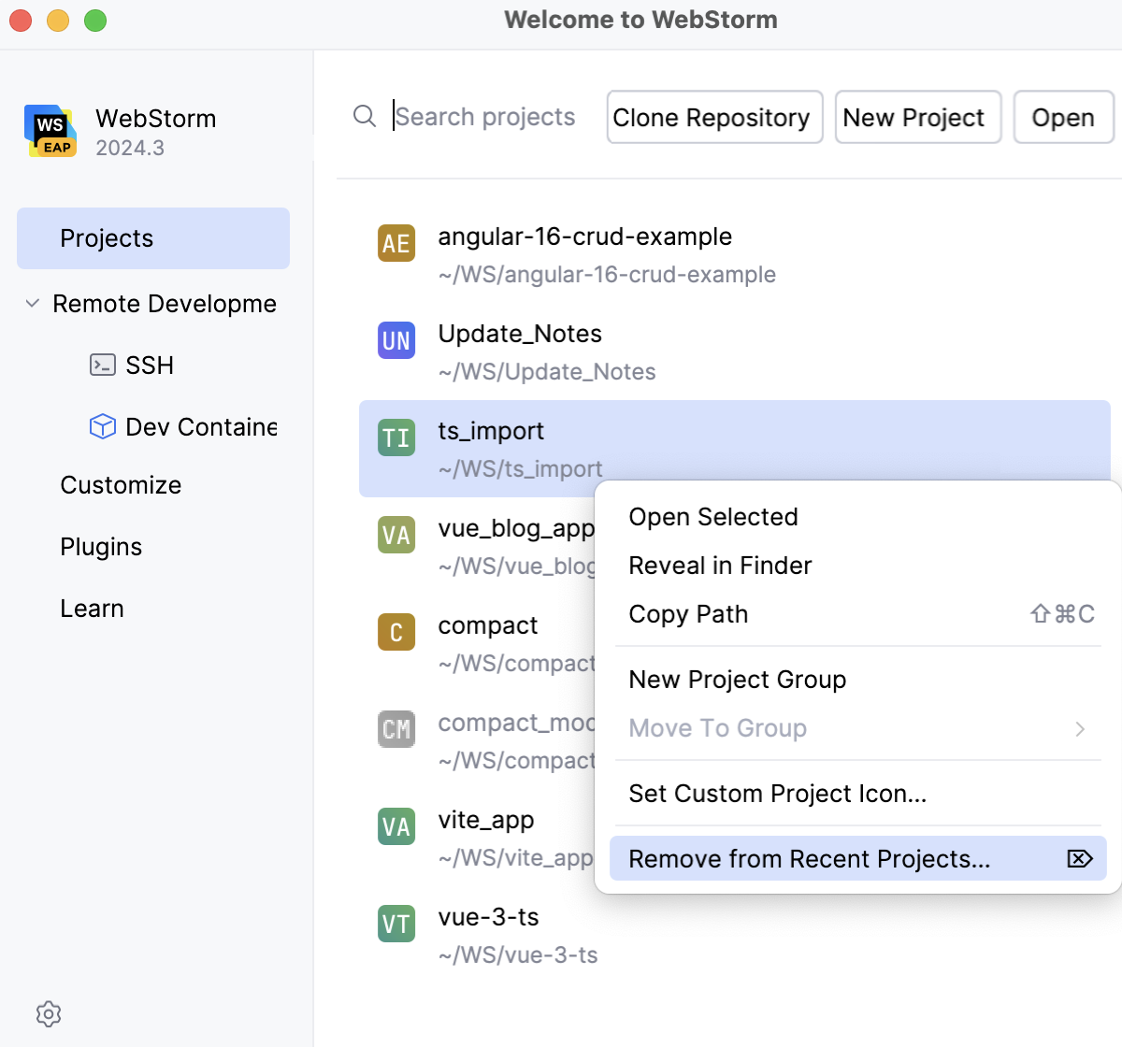Choose Open Selected from the context menu
This screenshot has width=1122, height=1047.
point(713,516)
